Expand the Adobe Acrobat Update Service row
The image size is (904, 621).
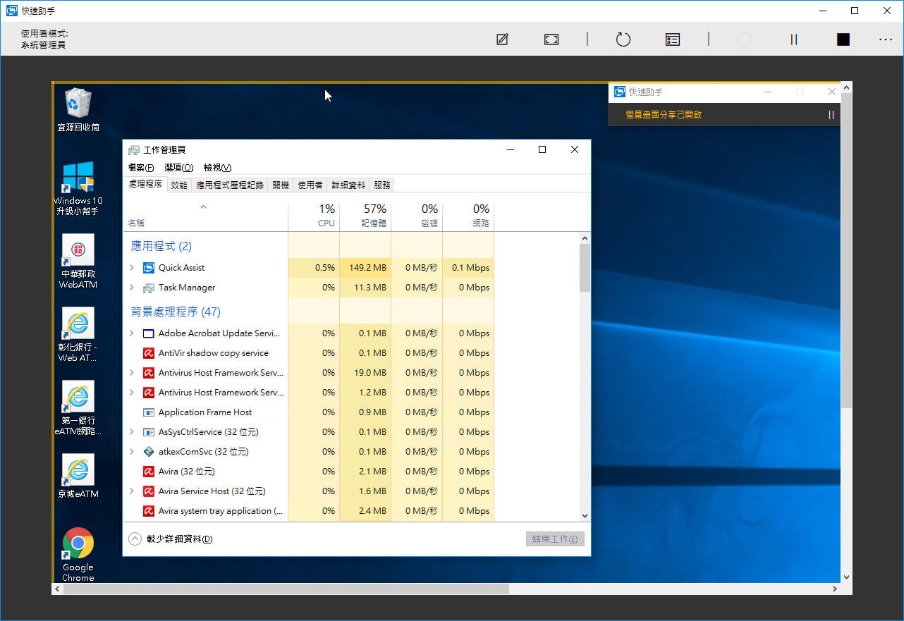(x=132, y=333)
